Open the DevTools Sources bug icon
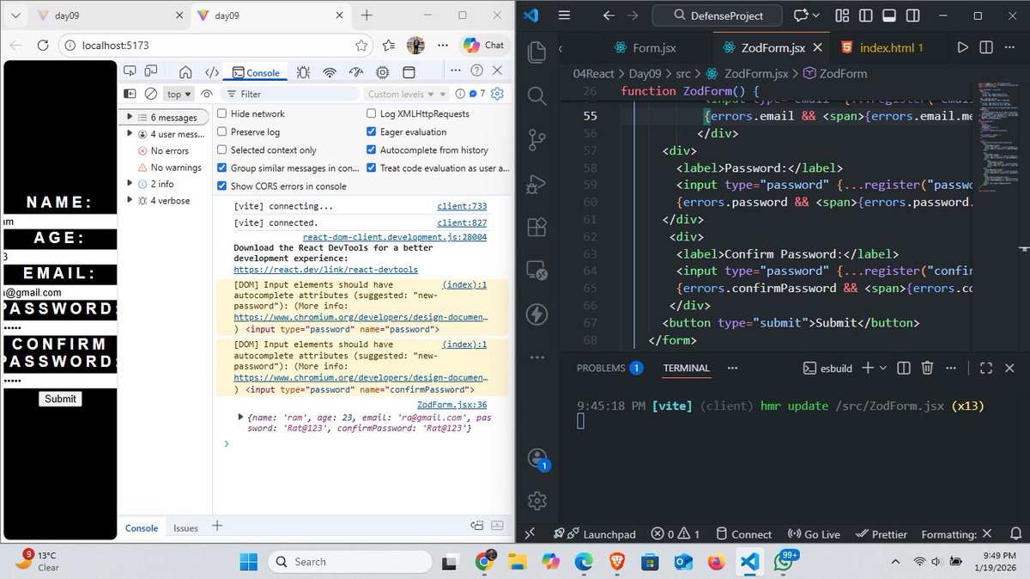 coord(302,72)
